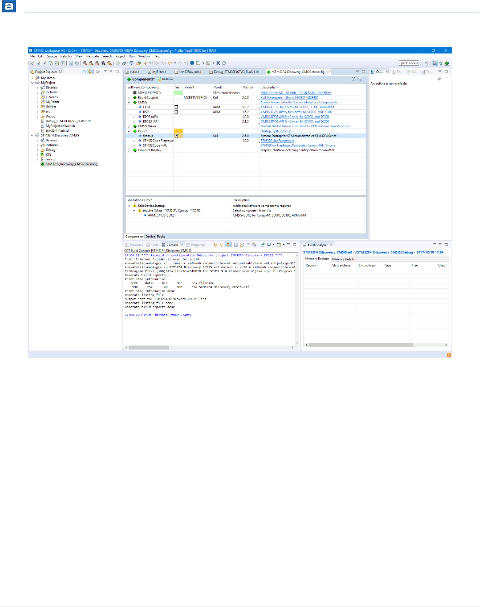The height and width of the screenshot is (607, 480).
Task: Expand the MyLibrary project
Action: point(32,78)
